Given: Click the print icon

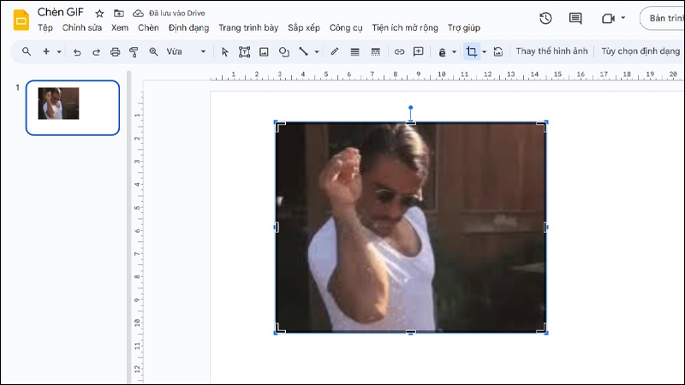Looking at the screenshot, I should pos(115,52).
